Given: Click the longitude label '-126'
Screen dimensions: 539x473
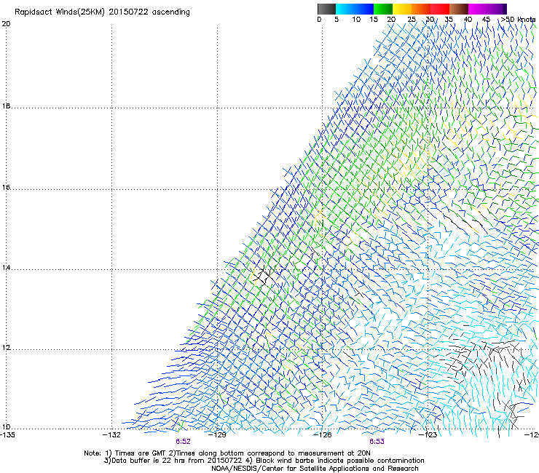Looking at the screenshot, I should (323, 435).
